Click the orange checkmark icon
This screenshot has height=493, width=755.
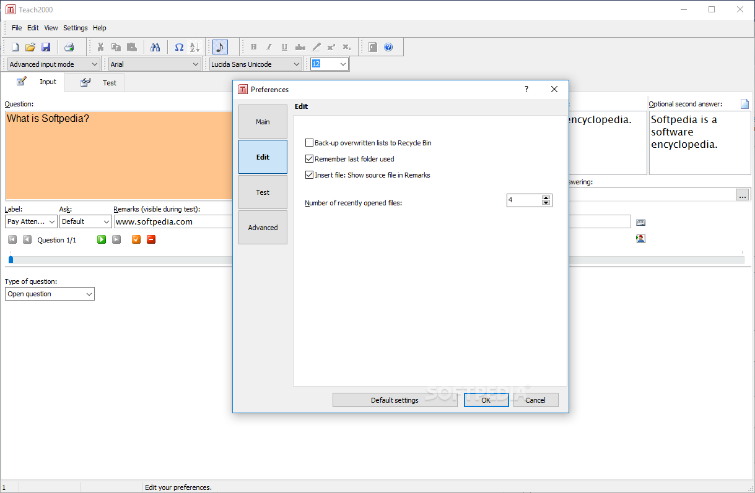point(136,239)
